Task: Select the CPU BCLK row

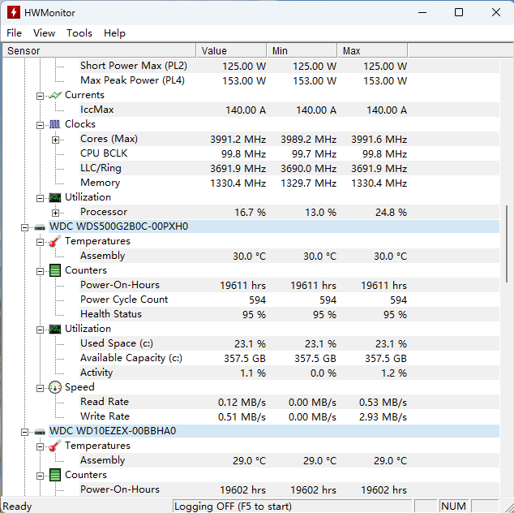Action: click(x=289, y=153)
